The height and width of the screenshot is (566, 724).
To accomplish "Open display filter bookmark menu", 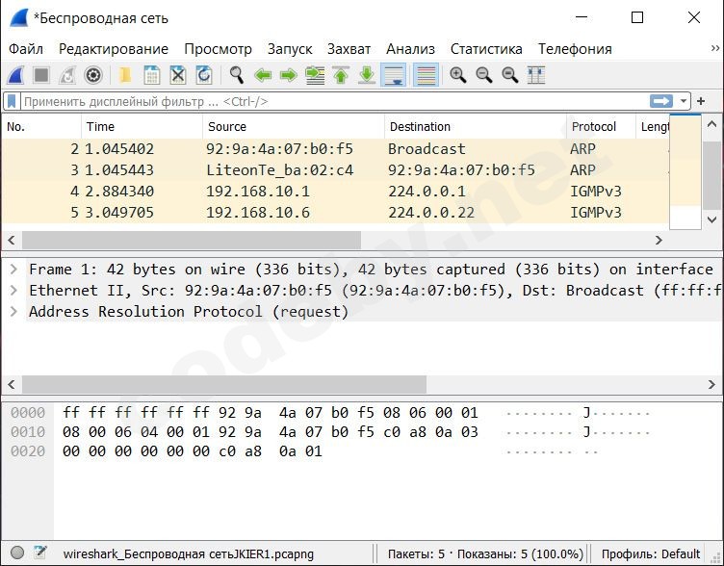I will point(12,101).
